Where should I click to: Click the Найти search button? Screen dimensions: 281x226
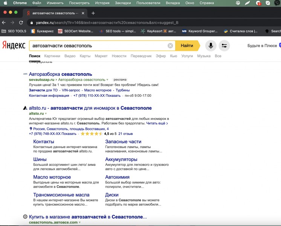[x=187, y=46]
